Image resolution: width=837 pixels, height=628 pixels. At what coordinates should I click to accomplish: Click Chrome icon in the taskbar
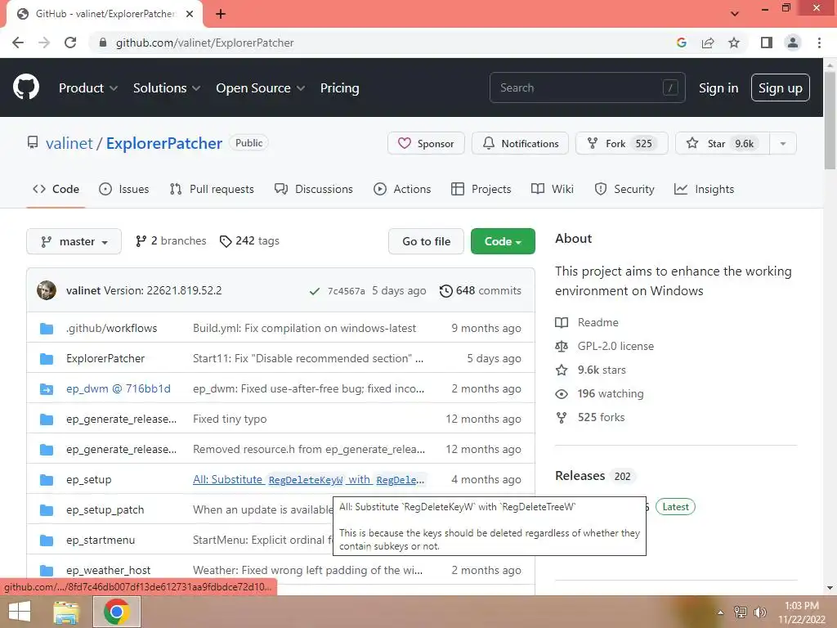click(x=117, y=612)
